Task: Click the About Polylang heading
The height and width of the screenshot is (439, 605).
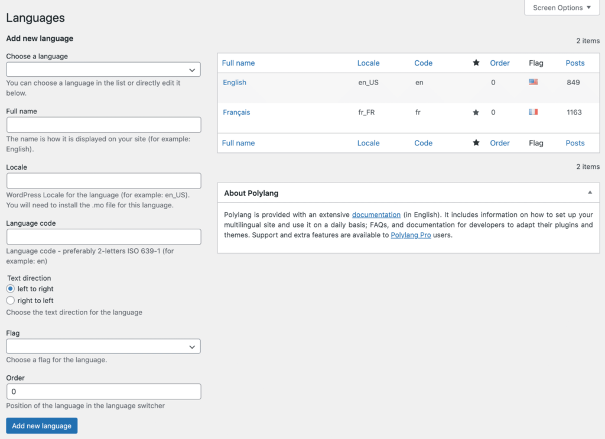Action: point(251,193)
